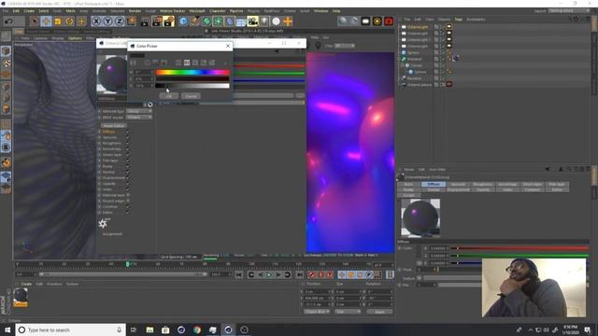This screenshot has height=336, width=598.
Task: Activate the Scale tool in the top toolbar
Action: [x=58, y=21]
